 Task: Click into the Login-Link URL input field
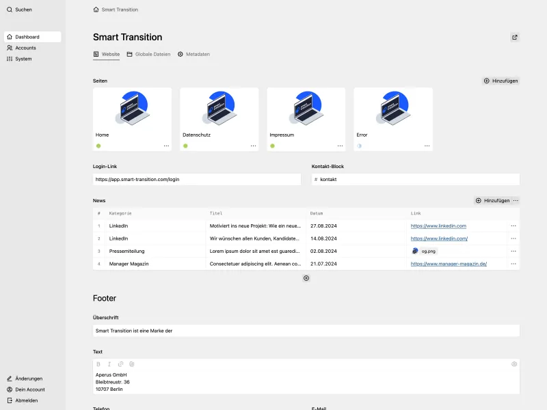(x=197, y=179)
